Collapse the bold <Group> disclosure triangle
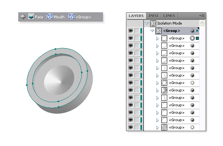223x146 pixels. 152,31
